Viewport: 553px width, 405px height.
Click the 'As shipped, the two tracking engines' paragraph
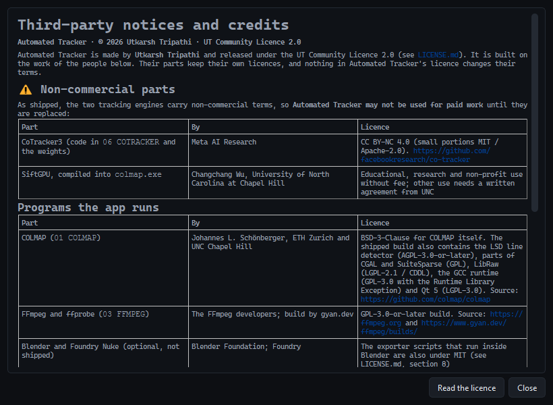coord(272,109)
